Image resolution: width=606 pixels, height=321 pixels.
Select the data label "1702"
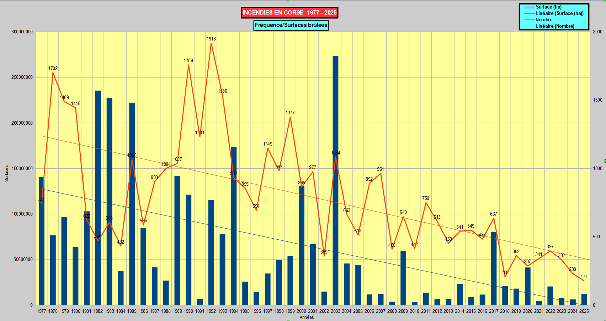53,68
